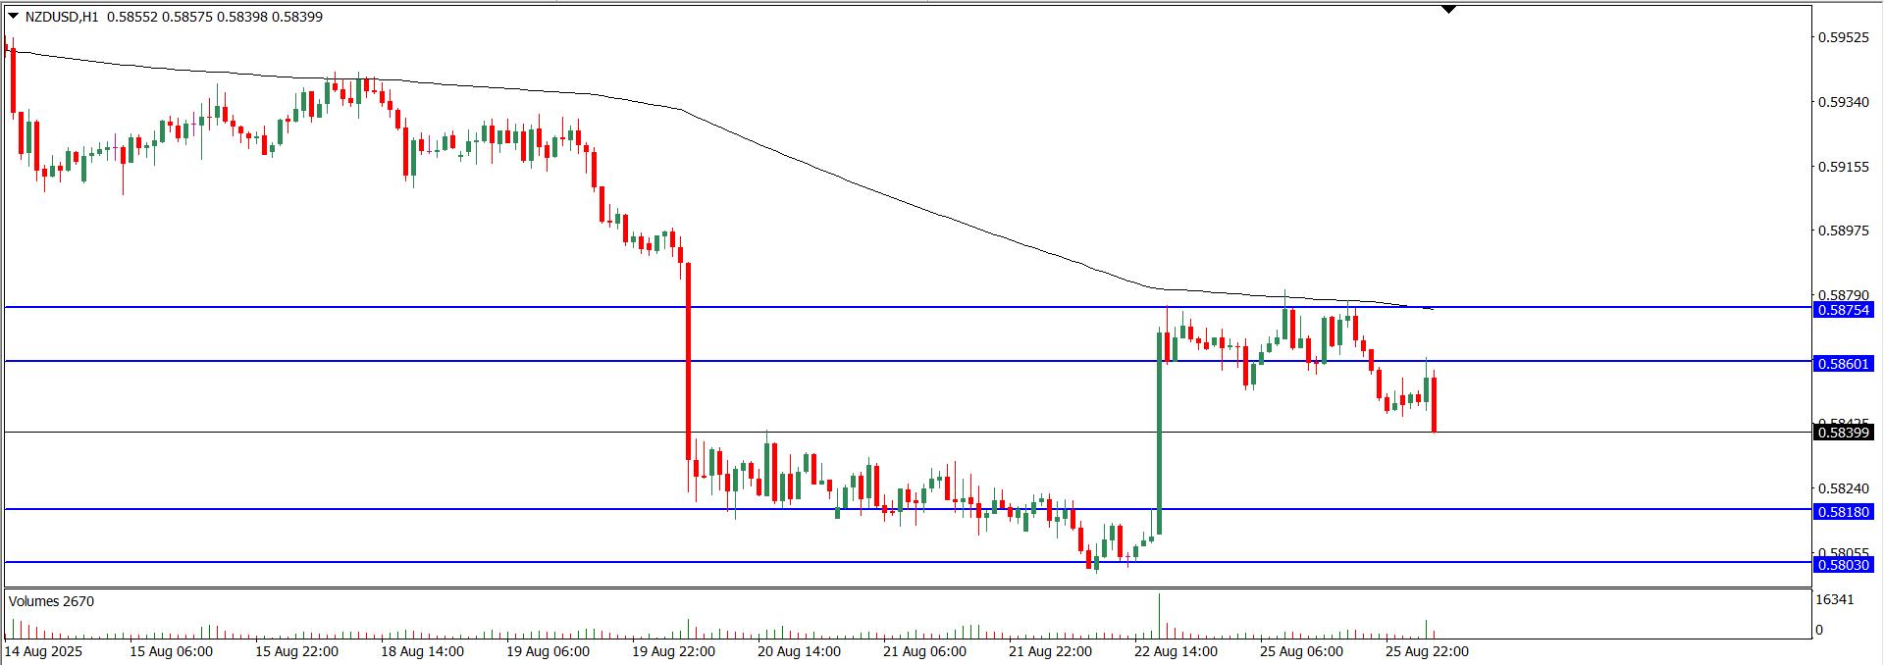Click the 16341 volume scale value
The width and height of the screenshot is (1884, 665).
[x=1834, y=599]
